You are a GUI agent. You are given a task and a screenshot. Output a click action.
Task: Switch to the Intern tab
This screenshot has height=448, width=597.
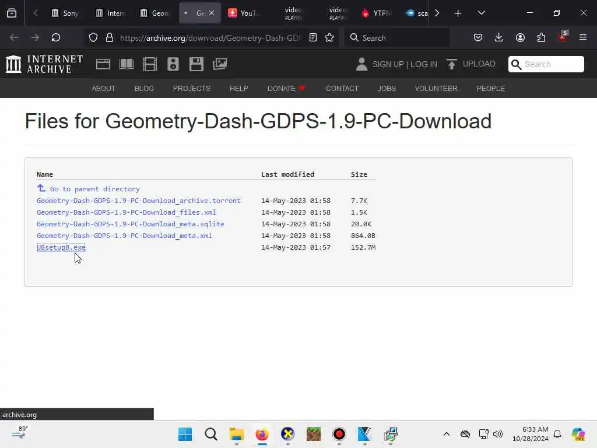click(x=110, y=13)
